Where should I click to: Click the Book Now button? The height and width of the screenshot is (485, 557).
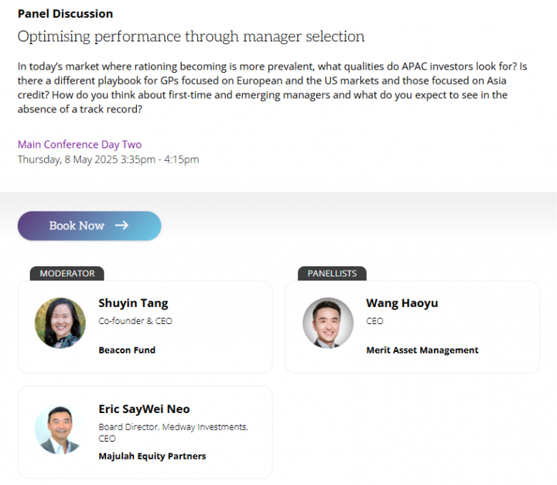[89, 226]
